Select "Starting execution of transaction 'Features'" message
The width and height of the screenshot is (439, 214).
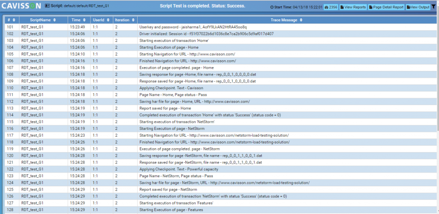(176, 203)
